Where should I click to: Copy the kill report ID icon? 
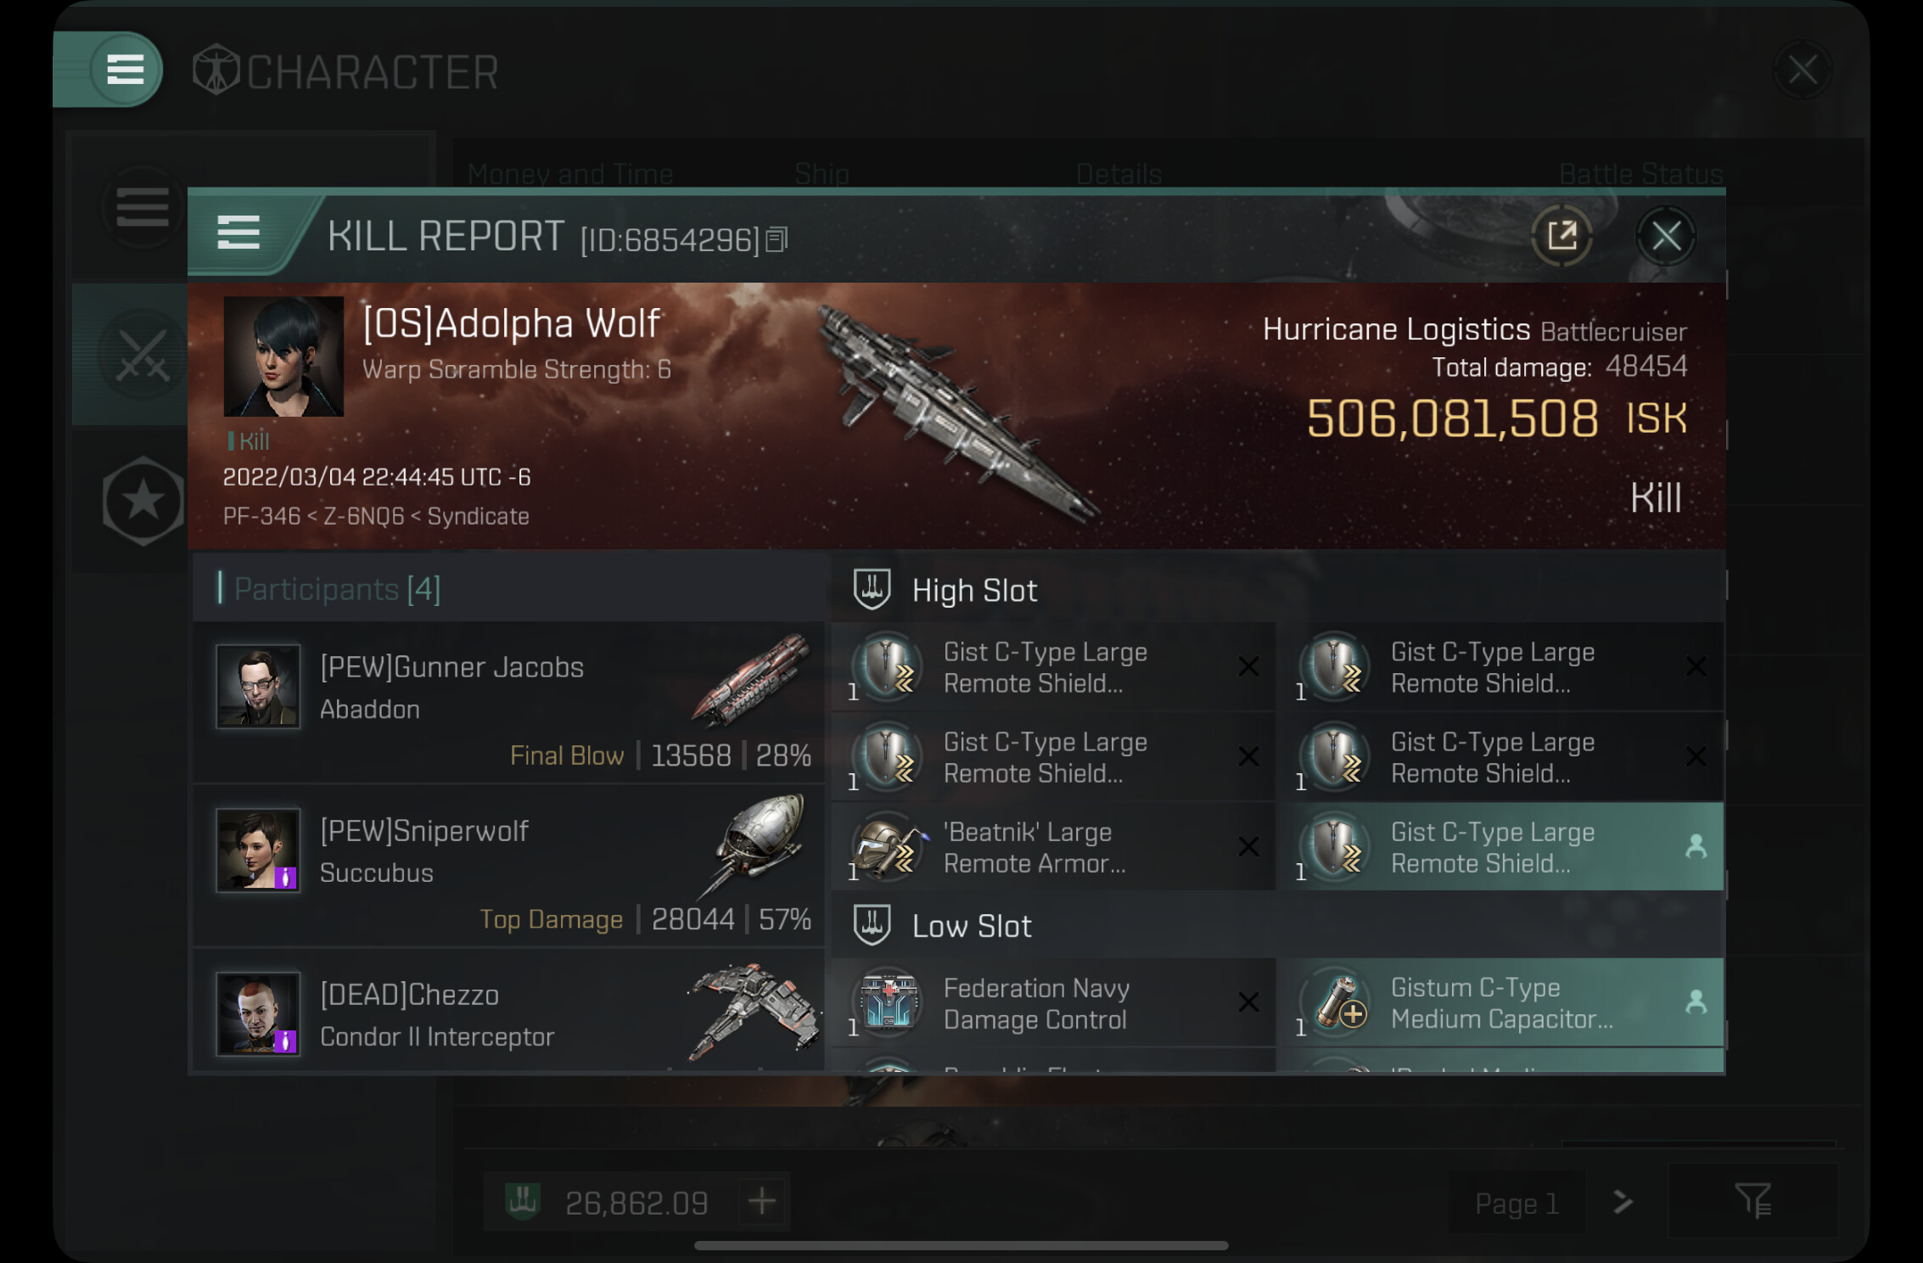coord(776,239)
